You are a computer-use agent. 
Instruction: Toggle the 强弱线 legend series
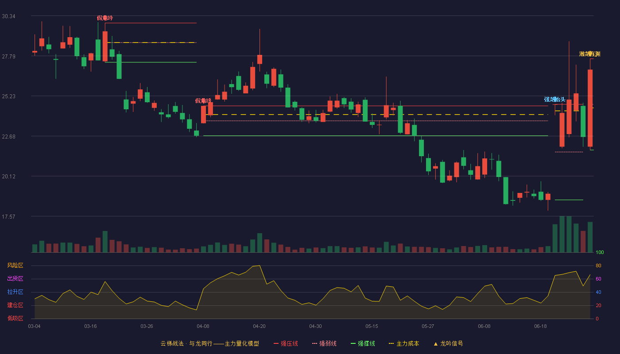point(324,343)
